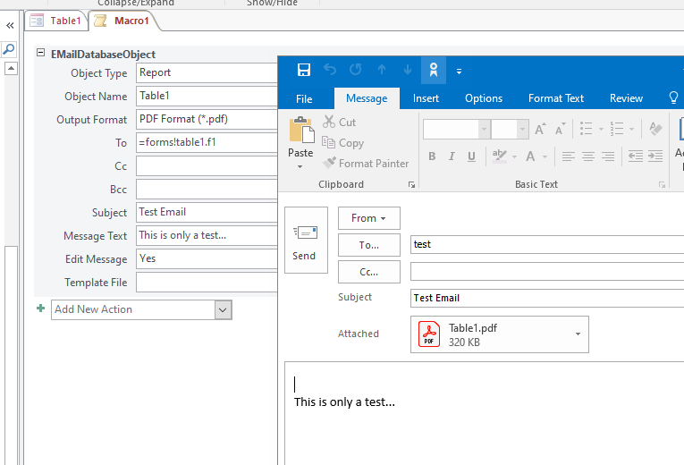Open the Clipboard dialog launcher
This screenshot has width=684, height=465.
(411, 185)
